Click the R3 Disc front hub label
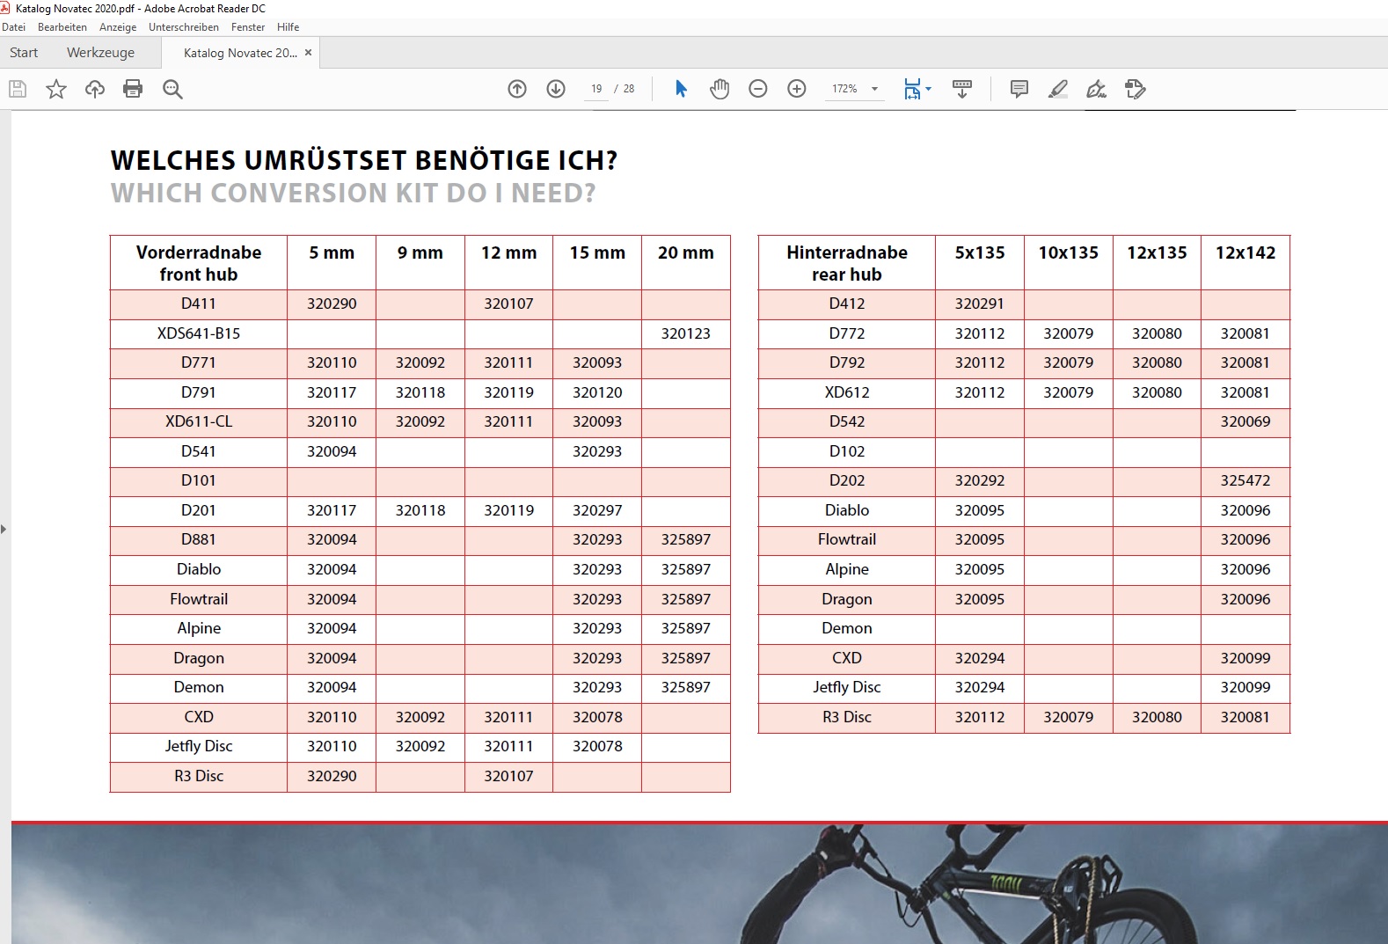This screenshot has width=1388, height=944. point(199,776)
